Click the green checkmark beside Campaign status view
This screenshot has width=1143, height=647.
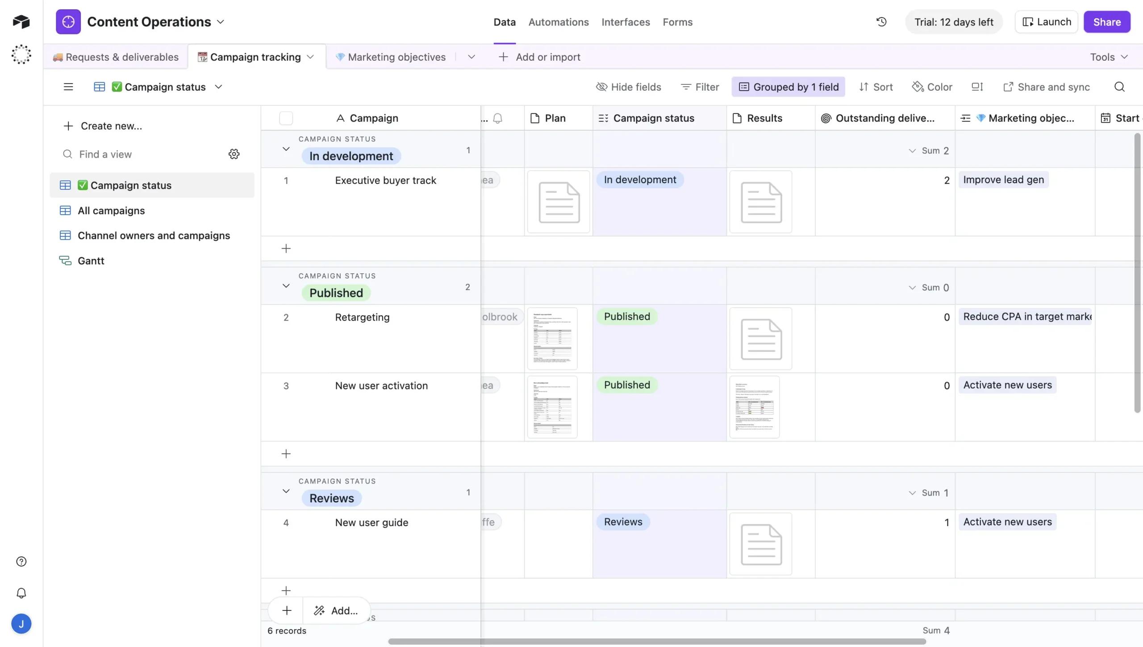117,87
